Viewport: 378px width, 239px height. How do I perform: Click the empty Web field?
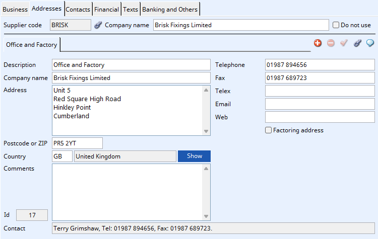click(x=320, y=117)
